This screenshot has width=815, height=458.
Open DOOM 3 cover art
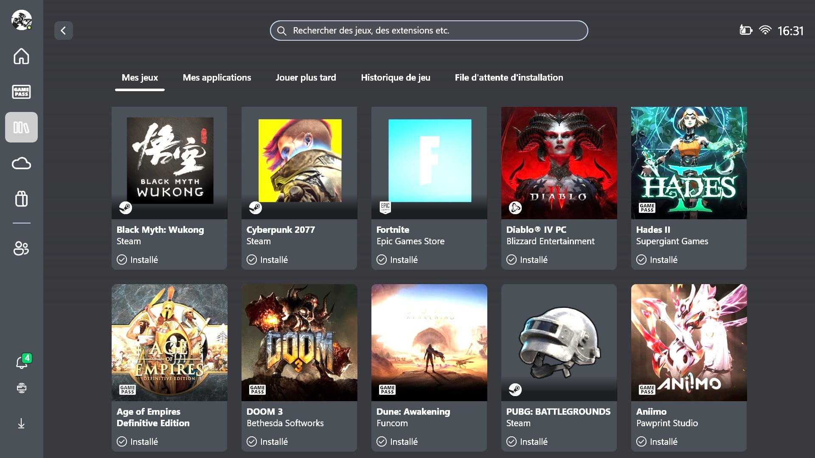pyautogui.click(x=299, y=343)
